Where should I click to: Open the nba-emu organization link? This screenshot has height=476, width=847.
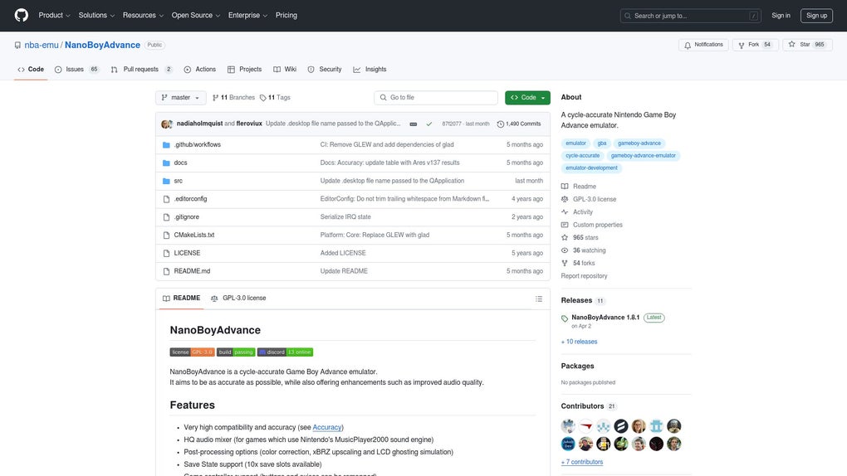(41, 46)
